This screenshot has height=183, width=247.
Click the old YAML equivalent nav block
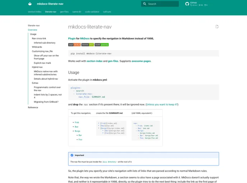pyautogui.click(x=146, y=130)
